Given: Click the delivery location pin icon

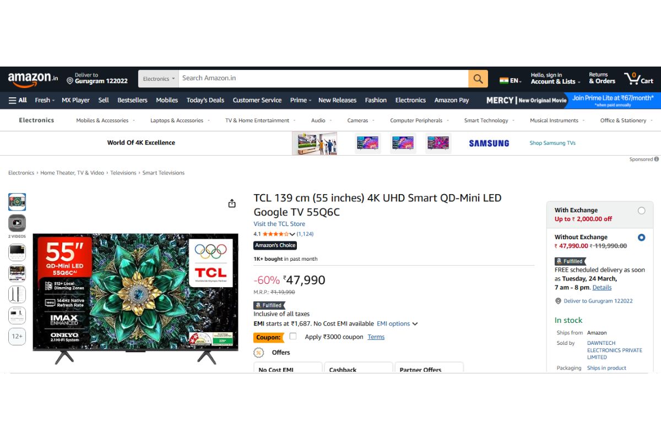Looking at the screenshot, I should 70,81.
